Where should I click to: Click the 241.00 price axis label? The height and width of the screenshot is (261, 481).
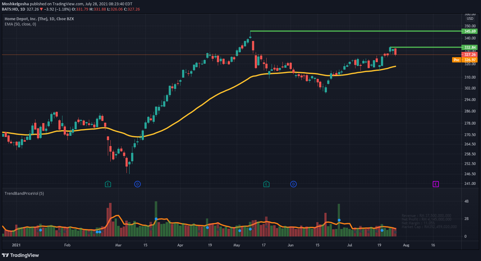[x=470, y=184]
